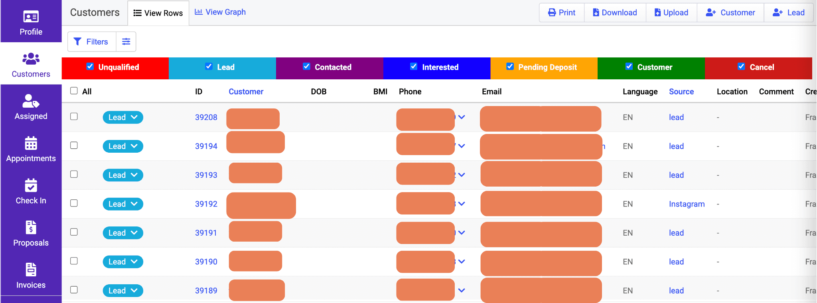Screen dimensions: 817x303
Task: Click the lead source link in row 39208
Action: point(676,117)
